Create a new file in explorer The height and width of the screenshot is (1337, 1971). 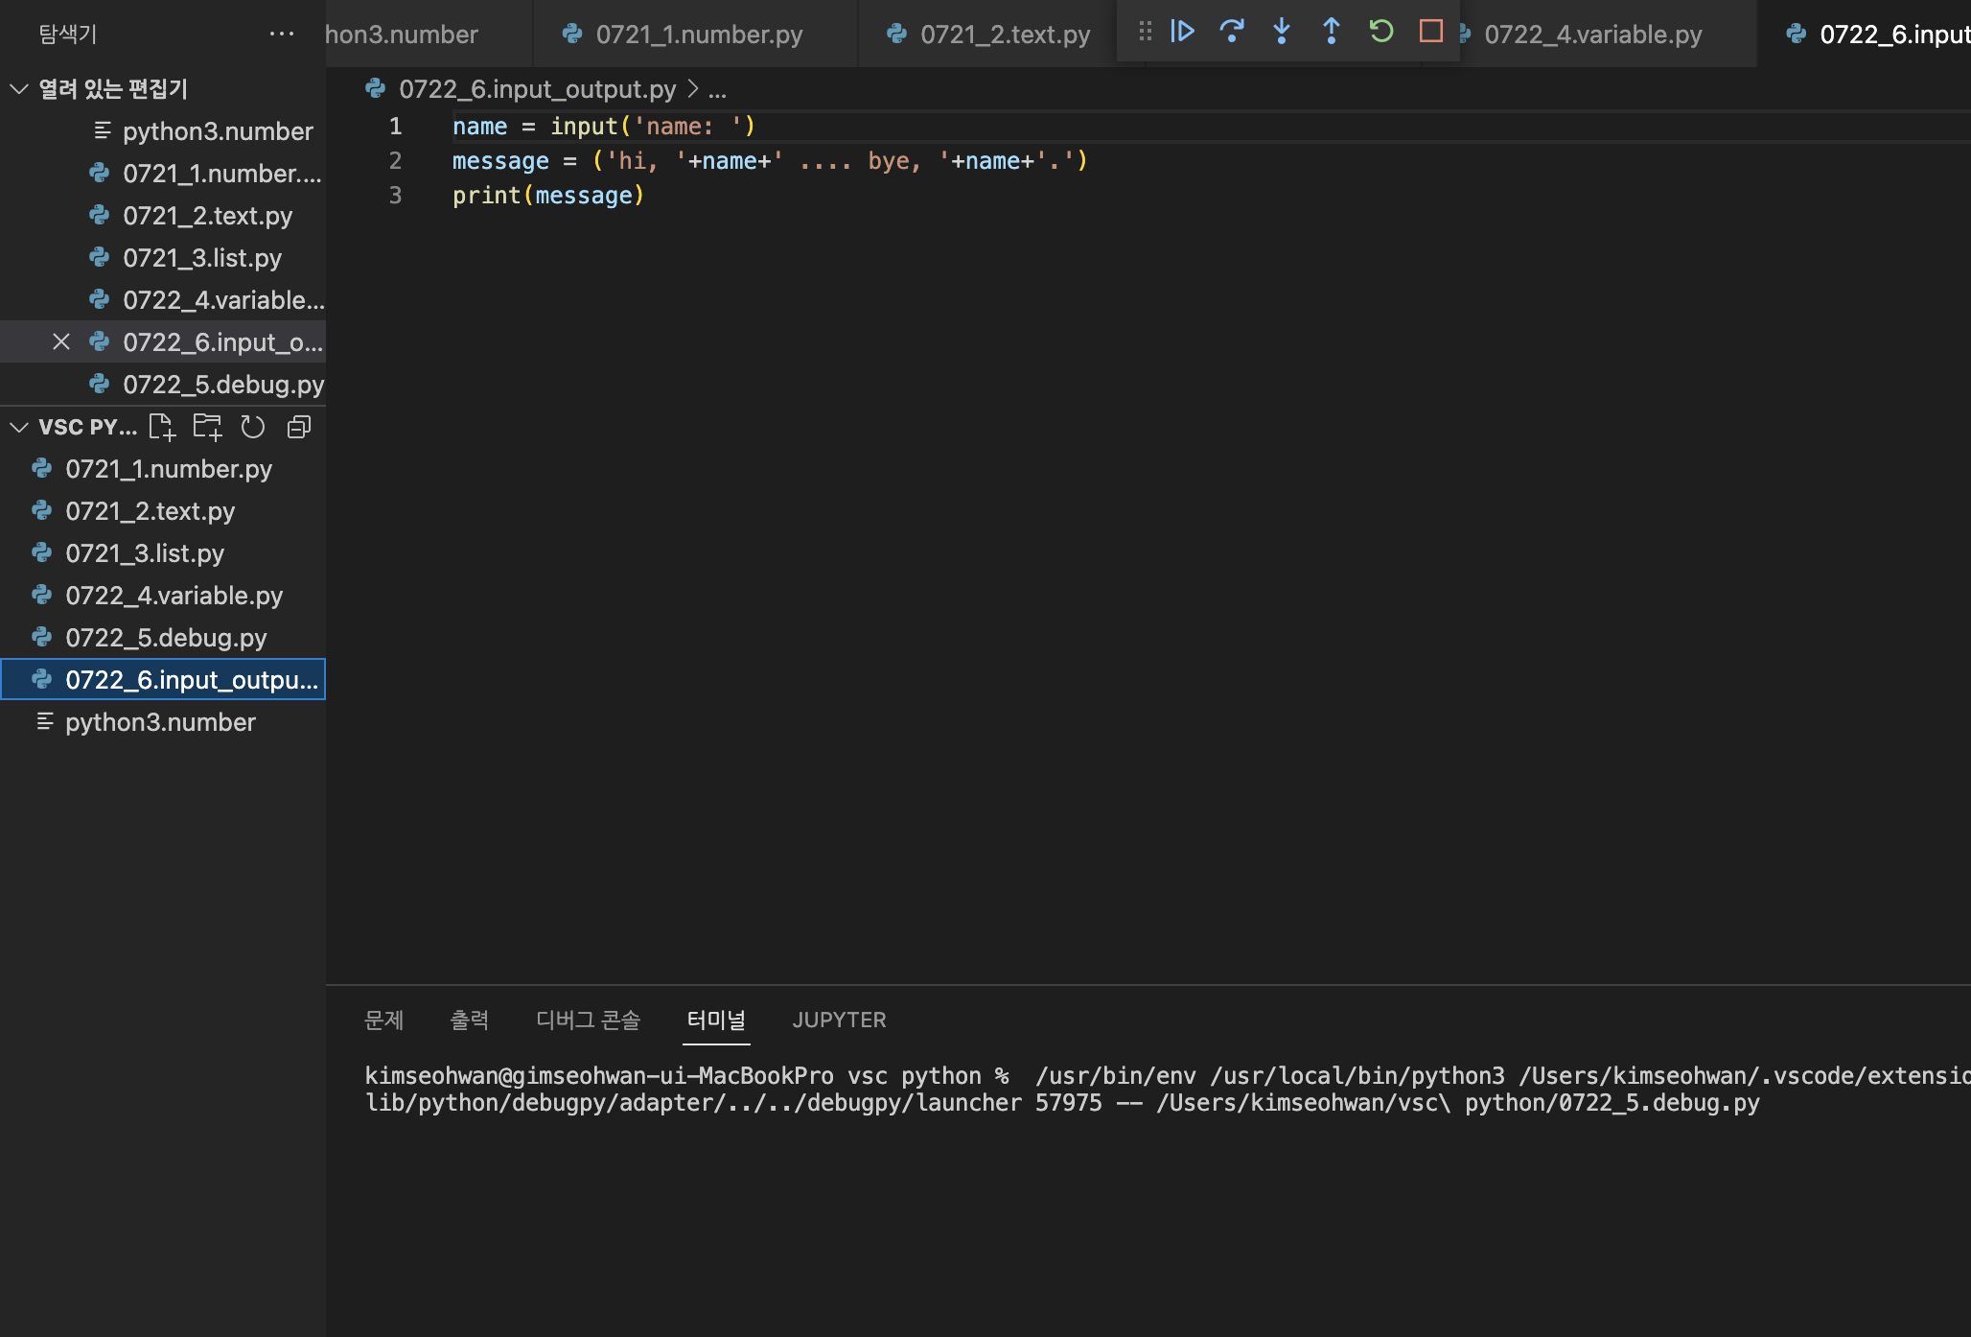[162, 427]
